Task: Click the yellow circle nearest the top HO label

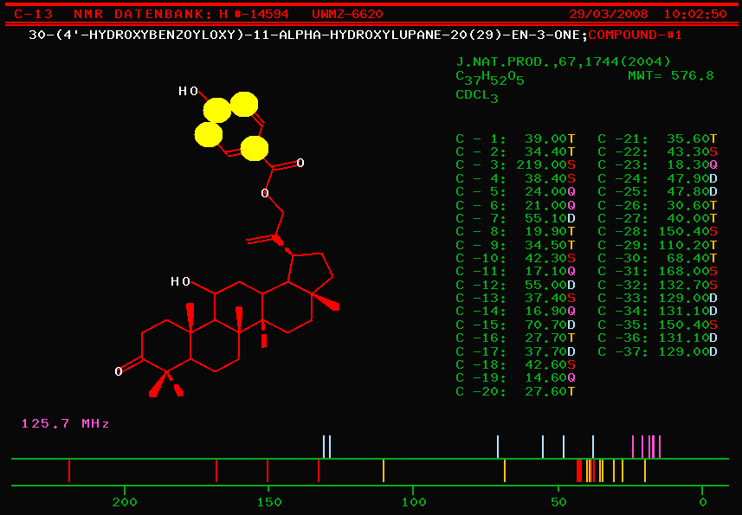Action: [216, 110]
